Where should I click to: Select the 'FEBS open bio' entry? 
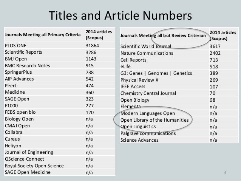pyautogui.click(x=20, y=112)
